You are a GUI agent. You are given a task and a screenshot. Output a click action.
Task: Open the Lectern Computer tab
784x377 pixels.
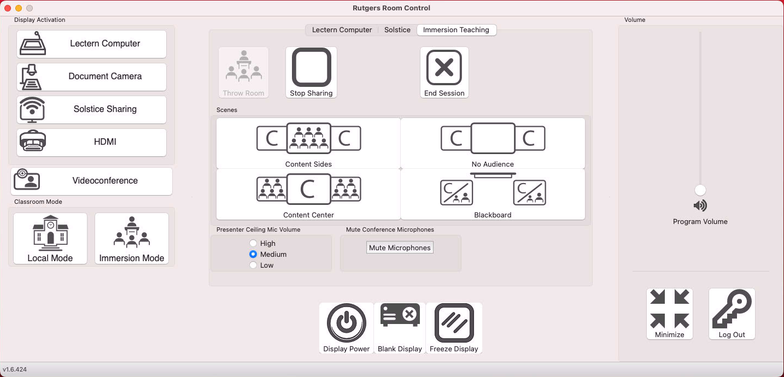coord(342,30)
